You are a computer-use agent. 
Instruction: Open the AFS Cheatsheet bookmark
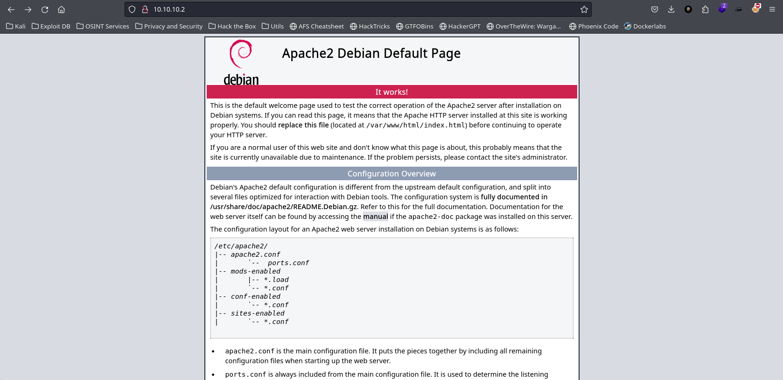point(317,26)
